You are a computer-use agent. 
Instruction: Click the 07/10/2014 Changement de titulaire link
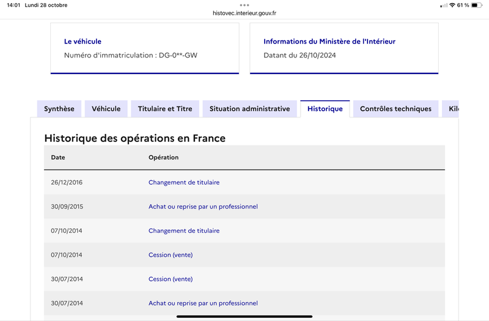tap(184, 231)
